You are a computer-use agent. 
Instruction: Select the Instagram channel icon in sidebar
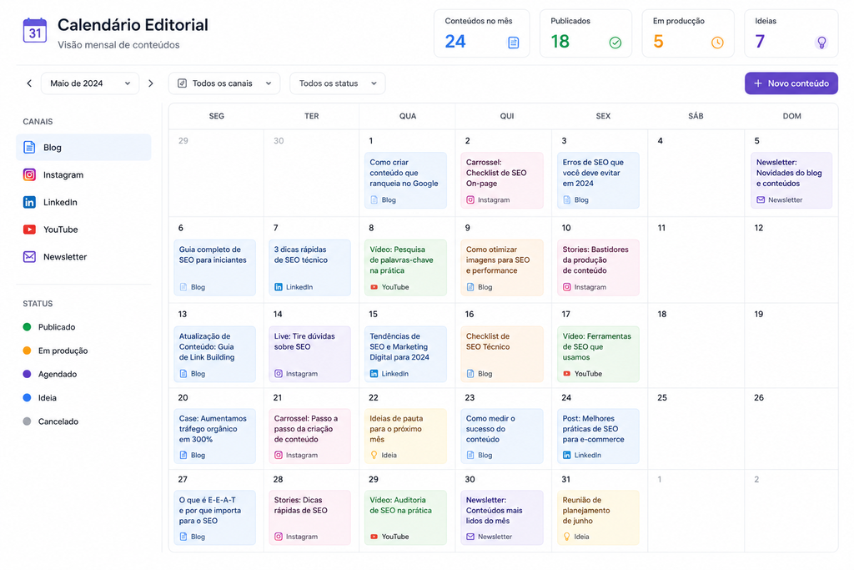click(x=29, y=175)
